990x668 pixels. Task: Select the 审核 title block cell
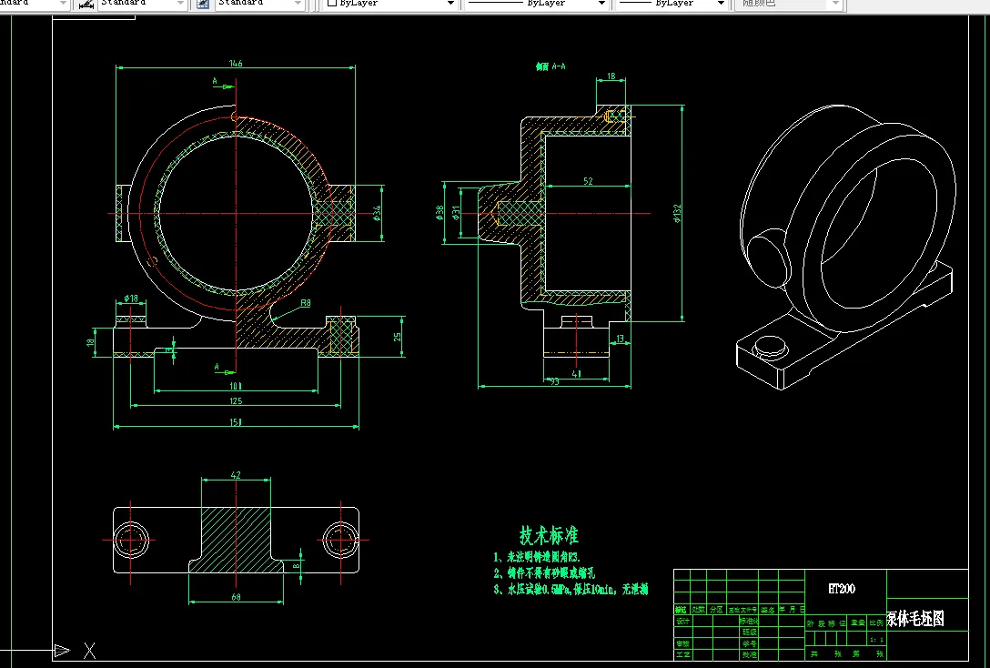[682, 644]
